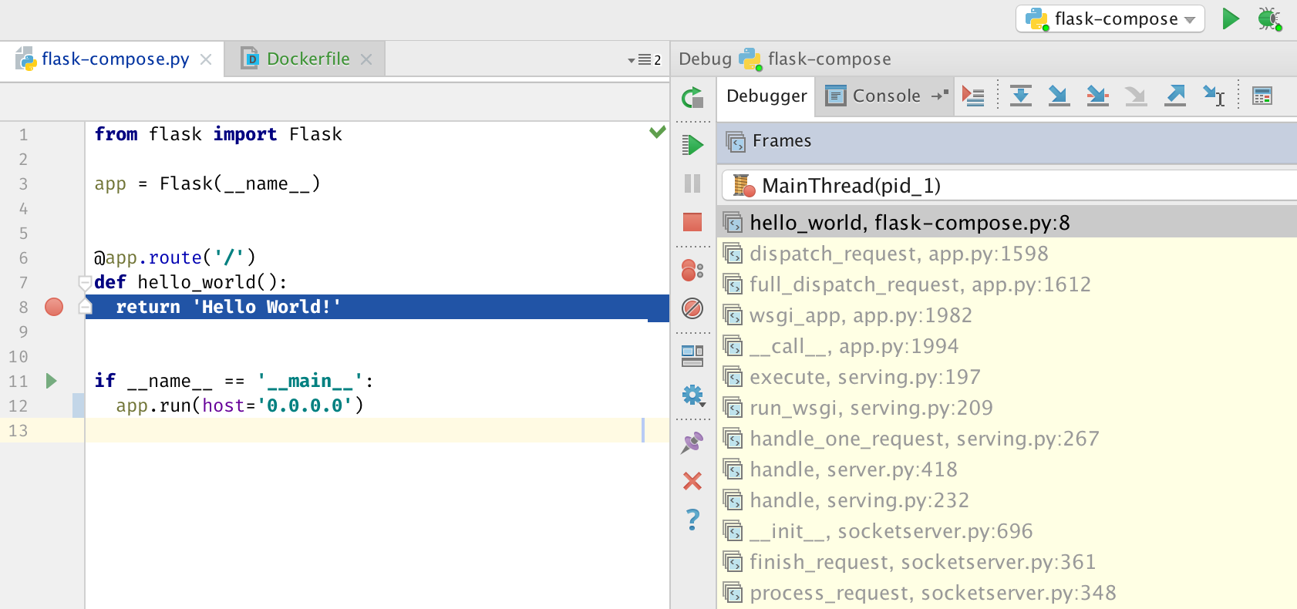Select the run_wsgi, serving.py:209 frame
This screenshot has width=1297, height=609.
coord(1009,408)
